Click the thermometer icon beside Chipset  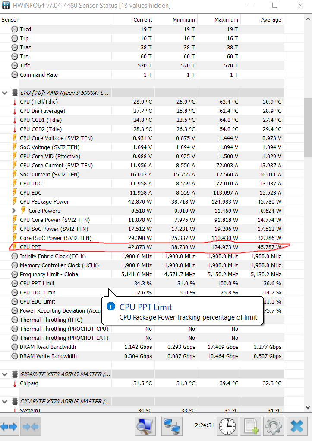15,383
